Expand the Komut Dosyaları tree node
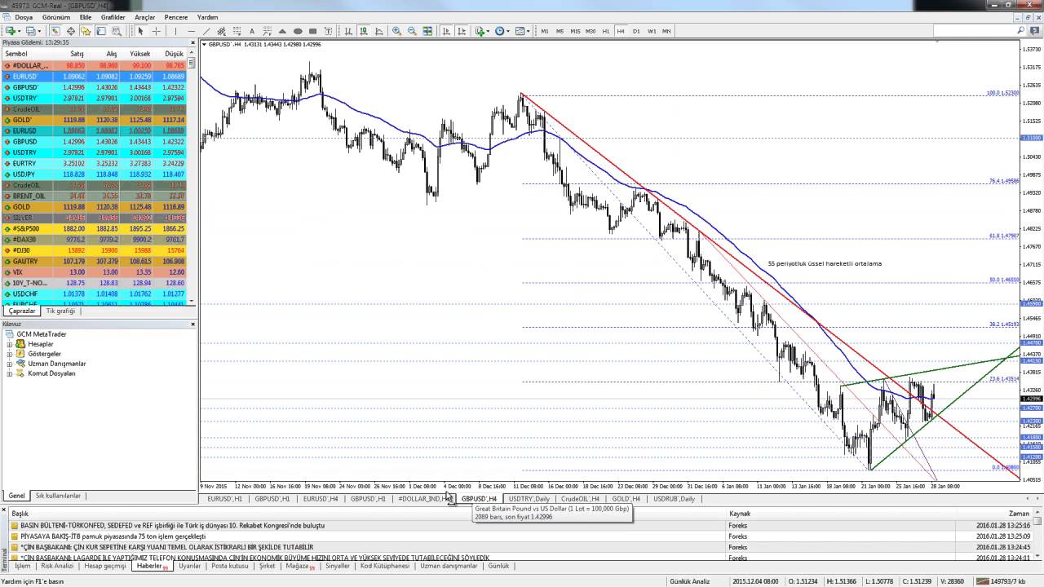The image size is (1044, 587). pos(10,373)
